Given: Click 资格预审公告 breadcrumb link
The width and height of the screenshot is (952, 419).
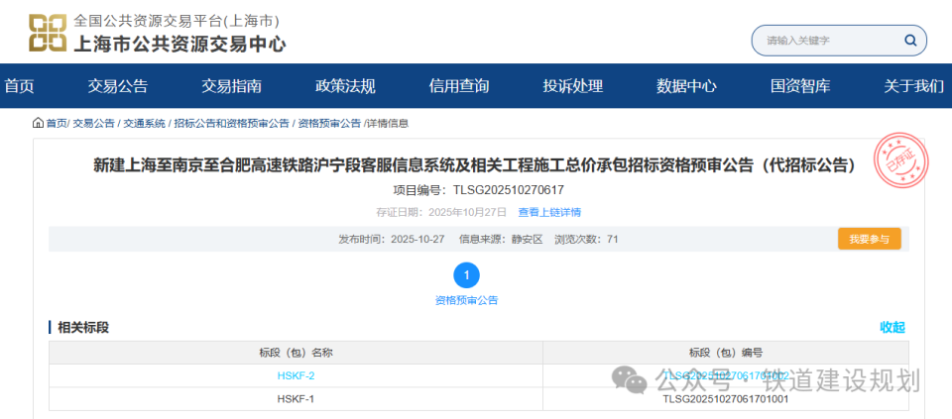Looking at the screenshot, I should (329, 124).
